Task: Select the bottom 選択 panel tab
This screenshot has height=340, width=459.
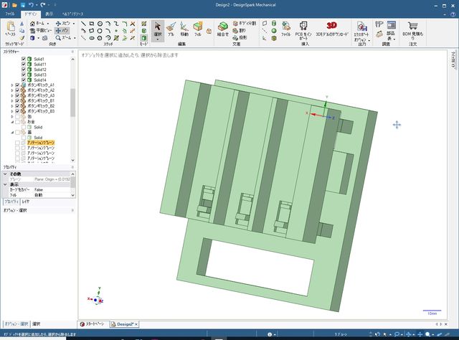Action: tap(37, 324)
